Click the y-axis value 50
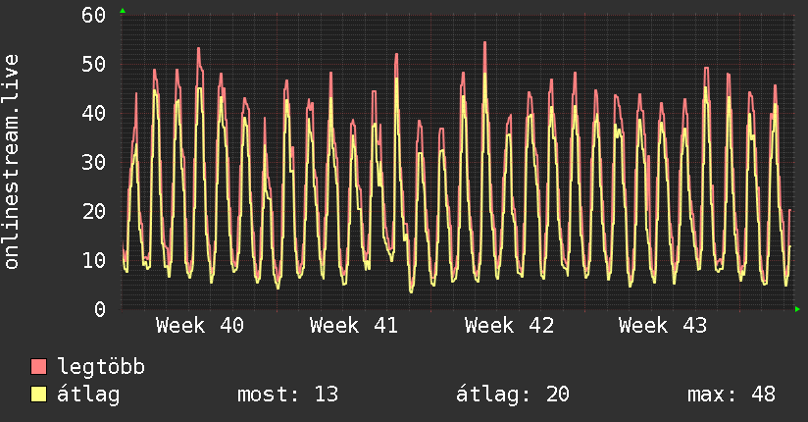This screenshot has width=808, height=422. (94, 64)
